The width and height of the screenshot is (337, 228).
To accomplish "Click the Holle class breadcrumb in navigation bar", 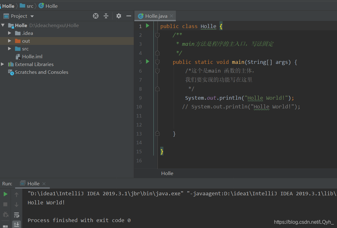I will 48,6.
